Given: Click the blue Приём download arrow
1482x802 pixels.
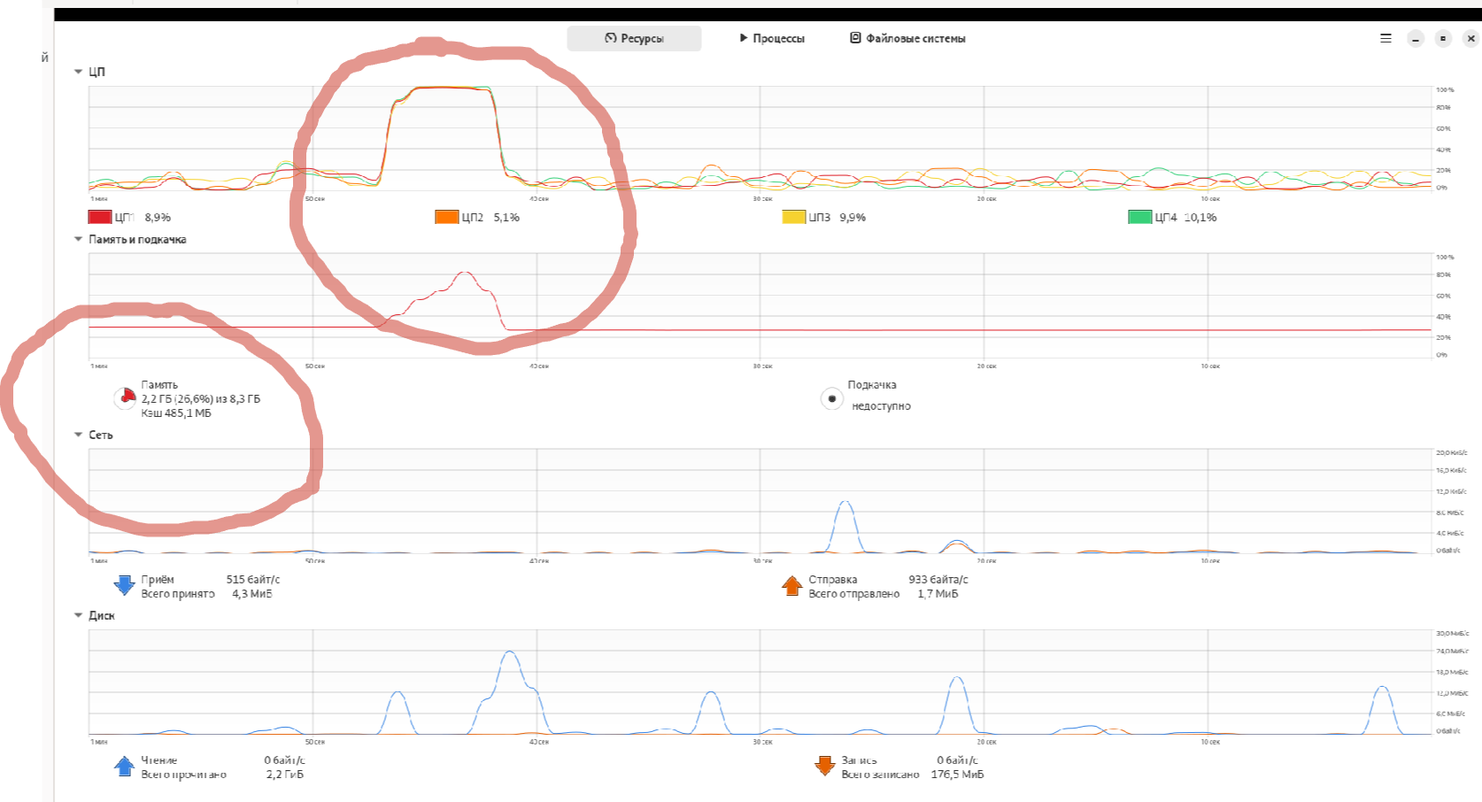Looking at the screenshot, I should [x=125, y=585].
